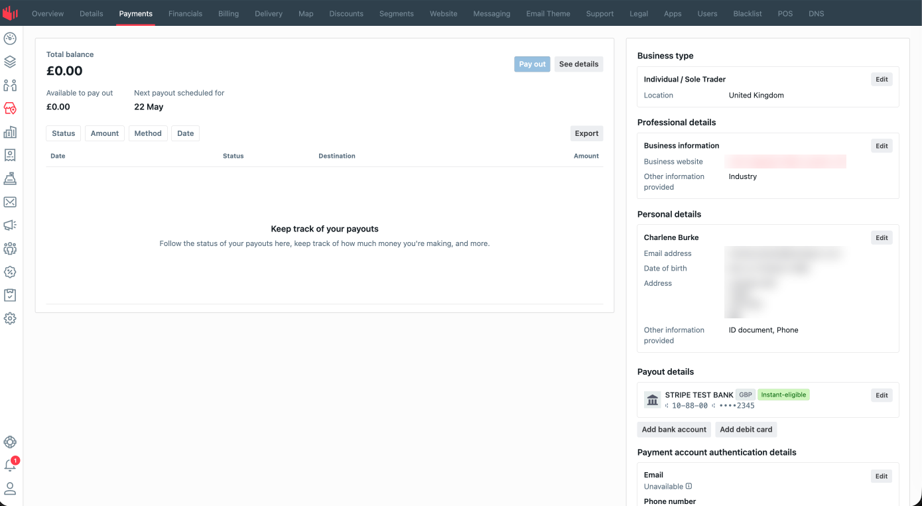Open the envelope mail icon in sidebar
This screenshot has height=506, width=922.
pyautogui.click(x=10, y=202)
